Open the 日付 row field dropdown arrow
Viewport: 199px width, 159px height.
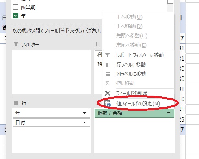coord(84,122)
